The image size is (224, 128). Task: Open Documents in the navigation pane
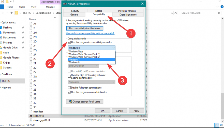(10, 38)
